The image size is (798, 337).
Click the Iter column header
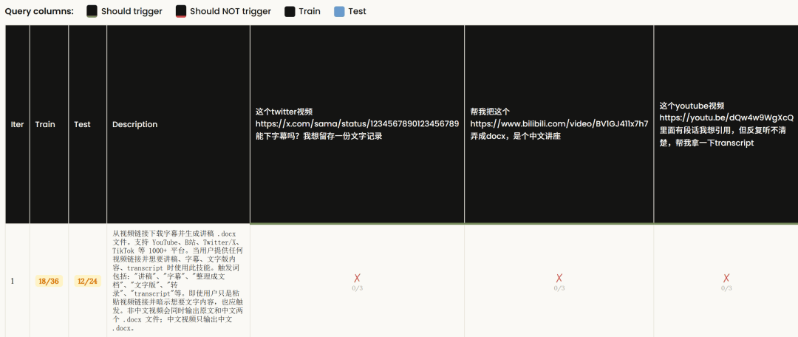coord(17,124)
